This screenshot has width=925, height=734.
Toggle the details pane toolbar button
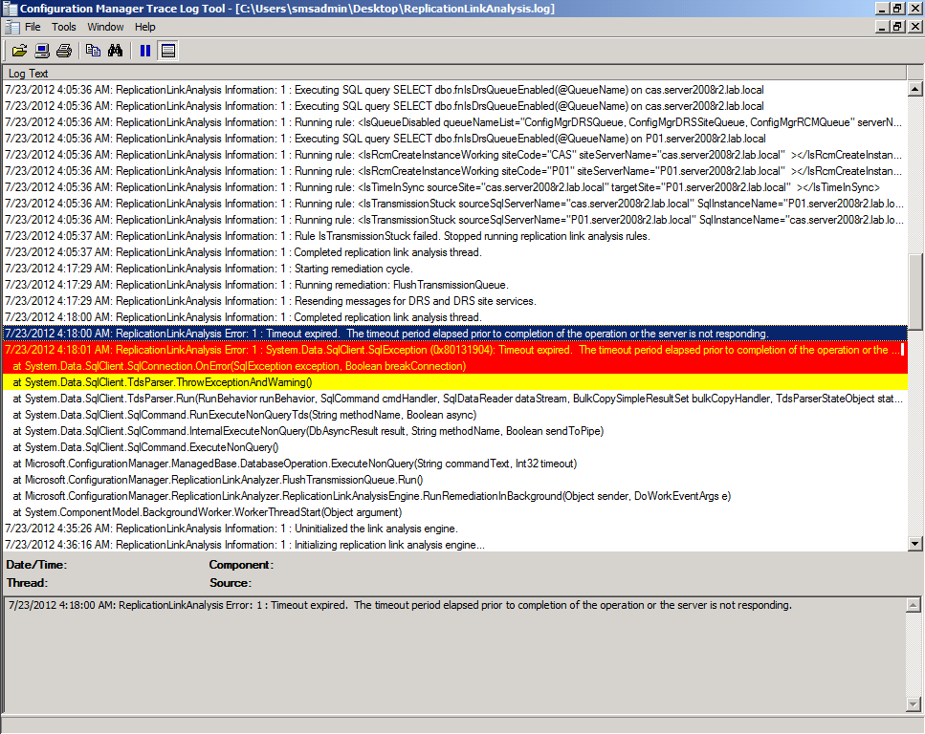click(168, 51)
